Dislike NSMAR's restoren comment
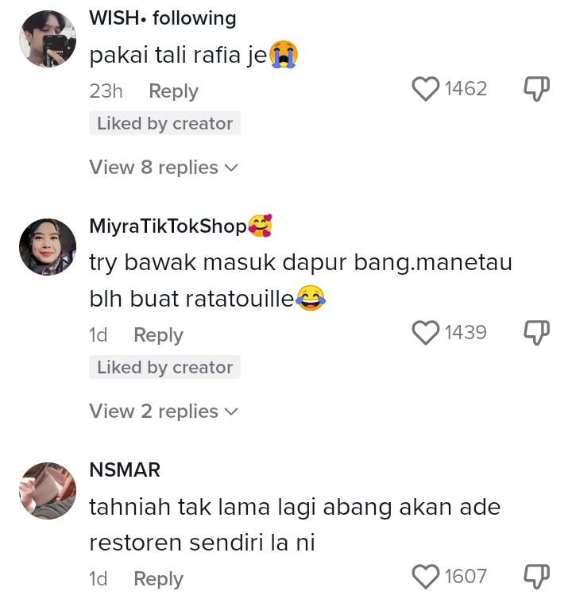 (x=536, y=577)
